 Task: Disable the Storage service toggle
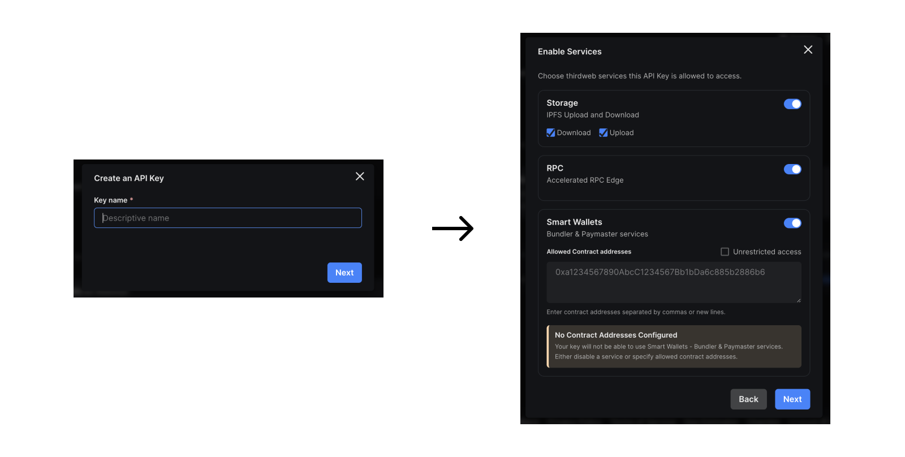coord(792,104)
